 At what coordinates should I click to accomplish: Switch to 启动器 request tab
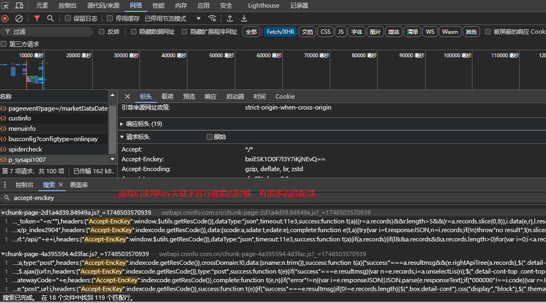pyautogui.click(x=235, y=96)
